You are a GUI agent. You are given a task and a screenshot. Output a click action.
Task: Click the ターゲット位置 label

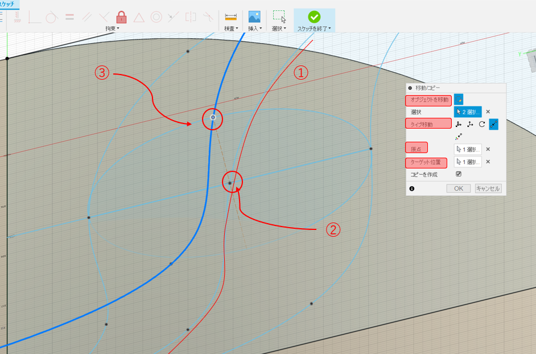coord(426,163)
